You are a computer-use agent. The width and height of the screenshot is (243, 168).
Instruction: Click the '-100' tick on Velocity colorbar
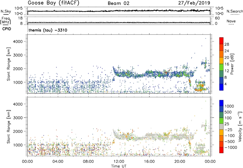230,136
